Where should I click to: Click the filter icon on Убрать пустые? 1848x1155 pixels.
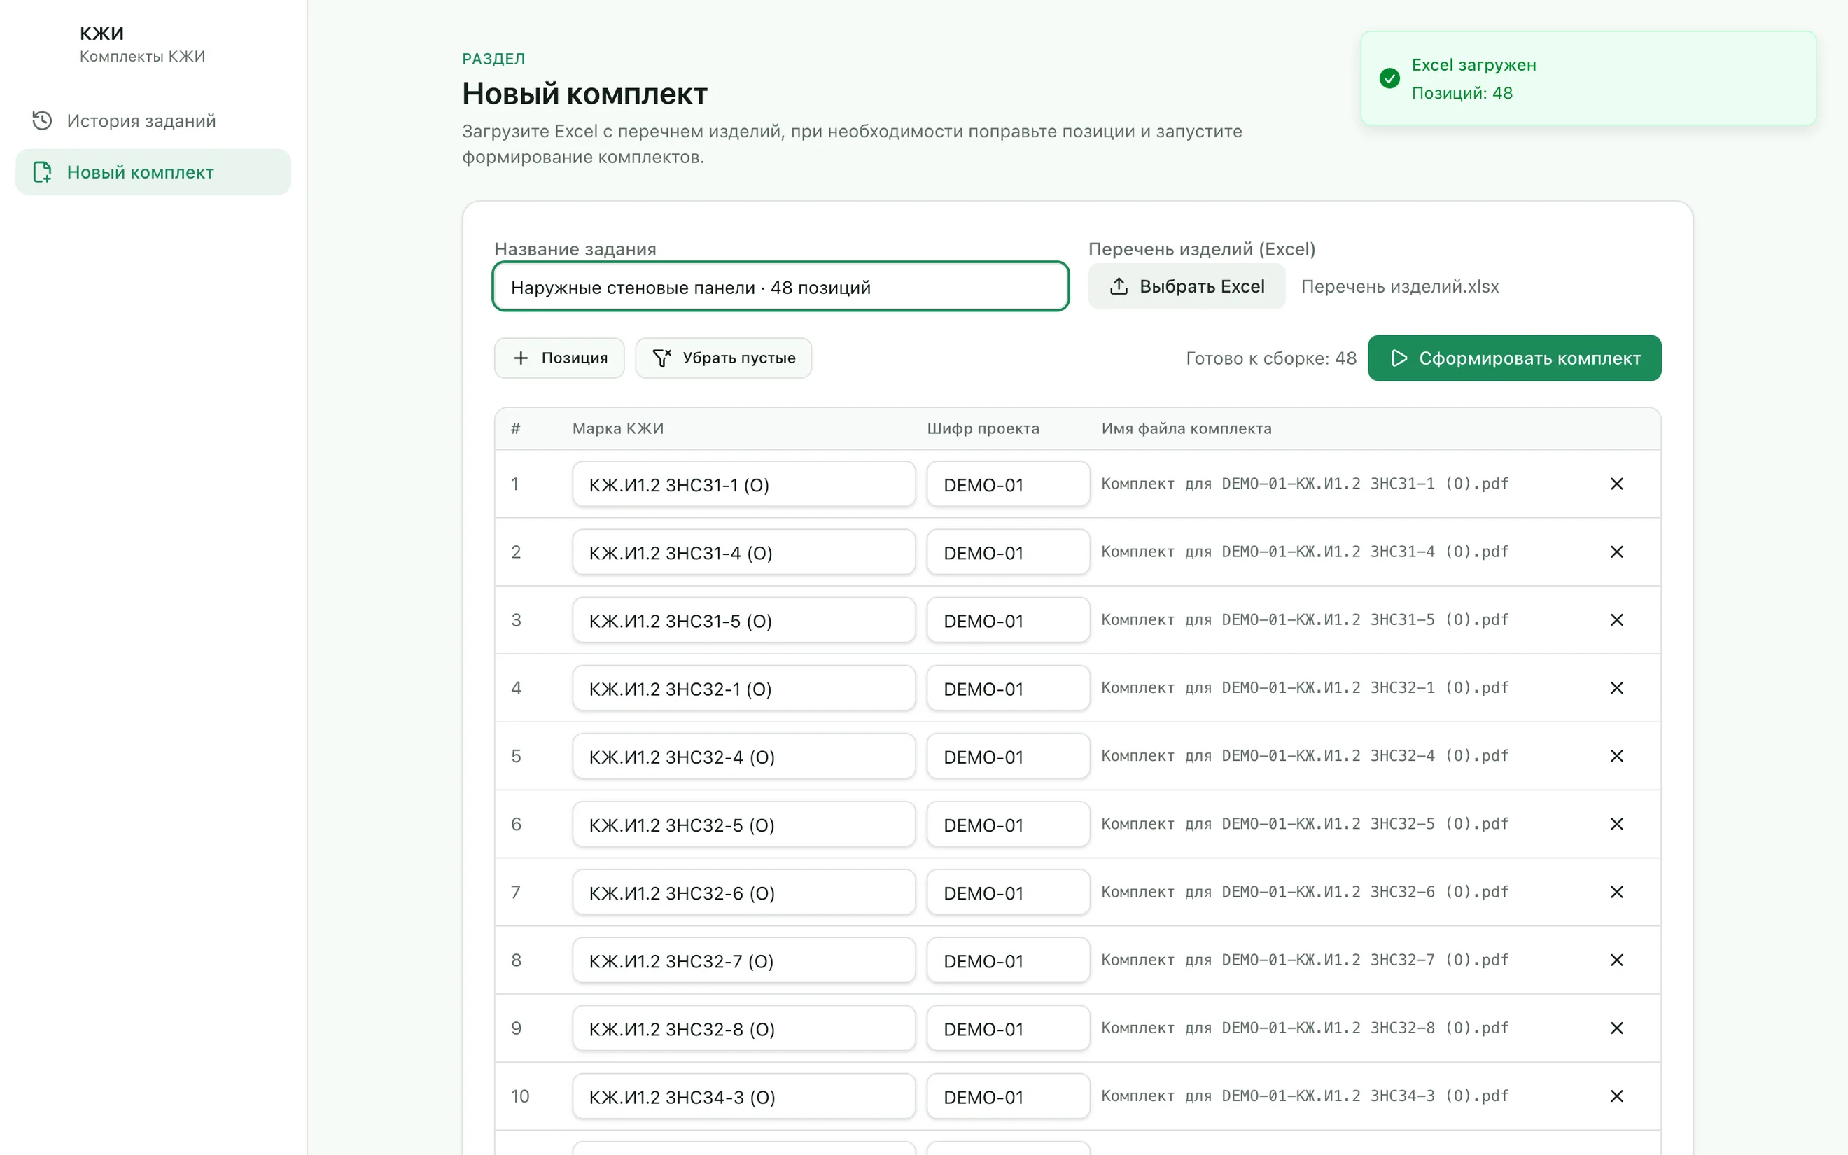tap(662, 358)
